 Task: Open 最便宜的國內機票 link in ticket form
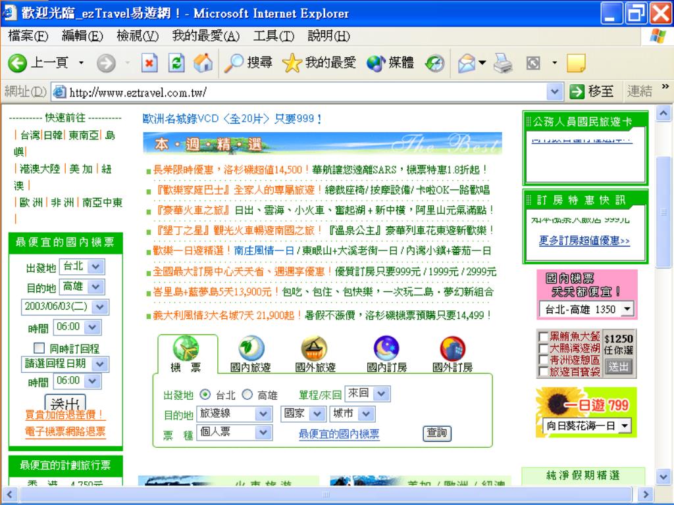coord(339,434)
